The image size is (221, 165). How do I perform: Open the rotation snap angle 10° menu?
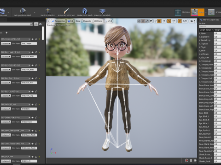(174, 21)
